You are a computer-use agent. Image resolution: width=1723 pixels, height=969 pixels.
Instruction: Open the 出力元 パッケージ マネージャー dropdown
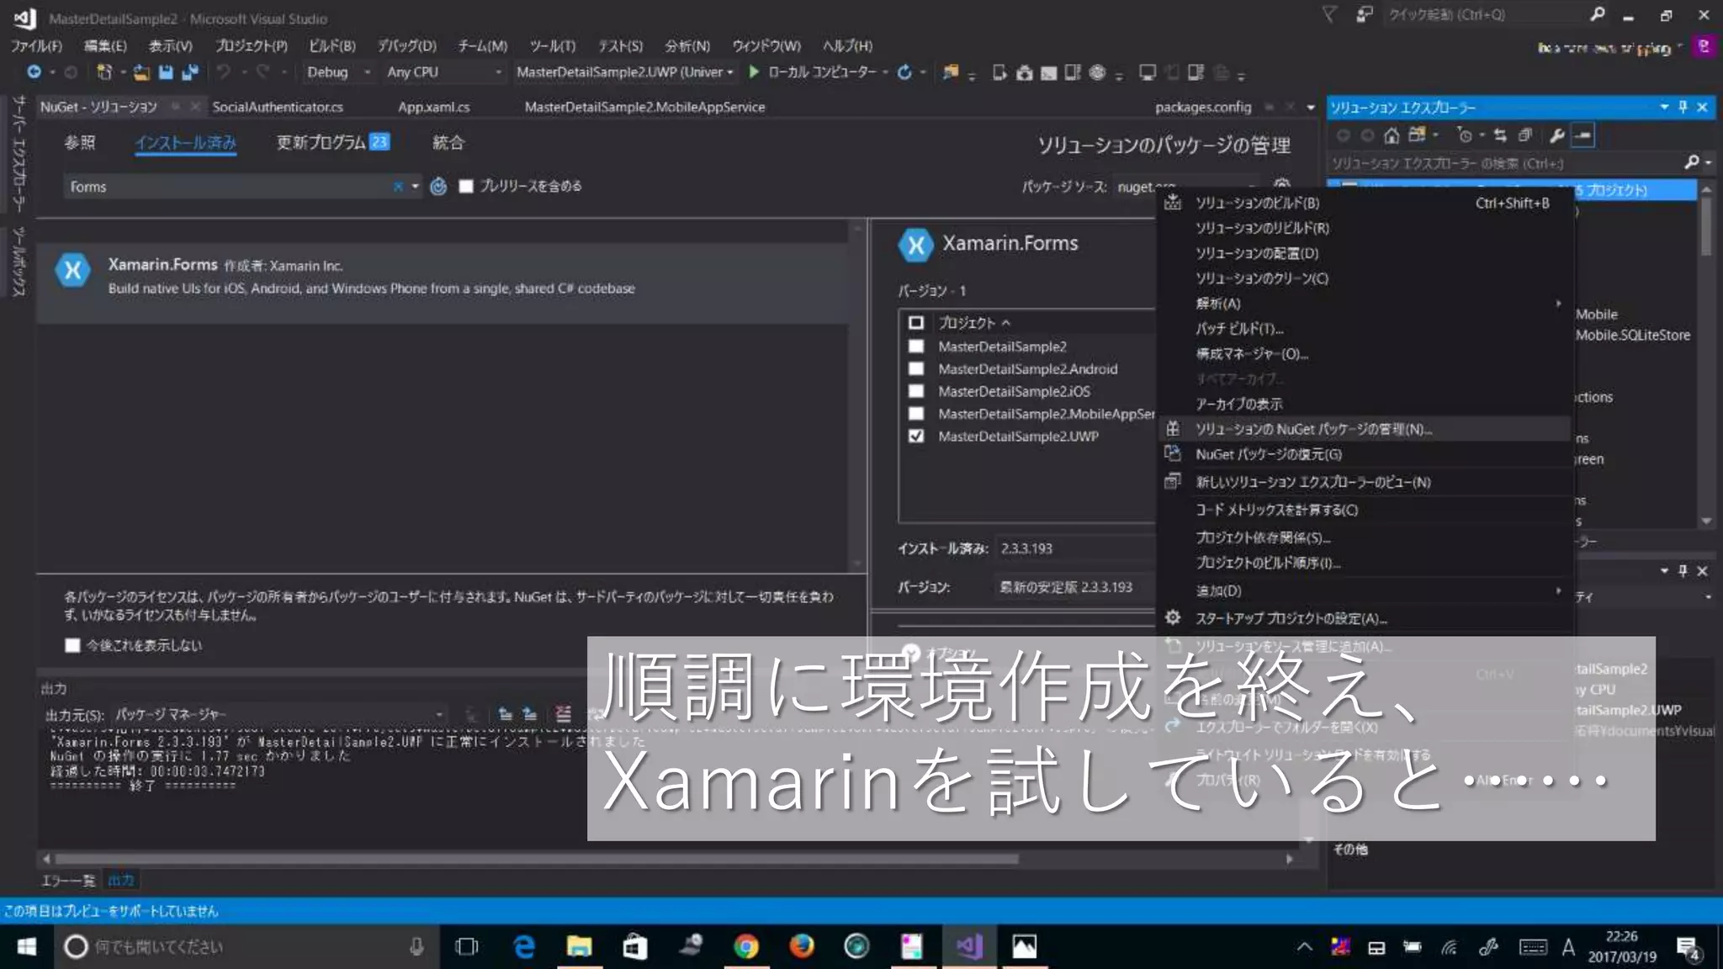pyautogui.click(x=278, y=714)
